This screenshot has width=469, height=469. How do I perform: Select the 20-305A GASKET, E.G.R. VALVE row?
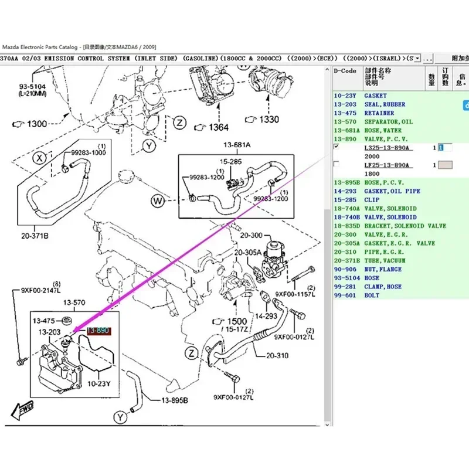coord(401,243)
